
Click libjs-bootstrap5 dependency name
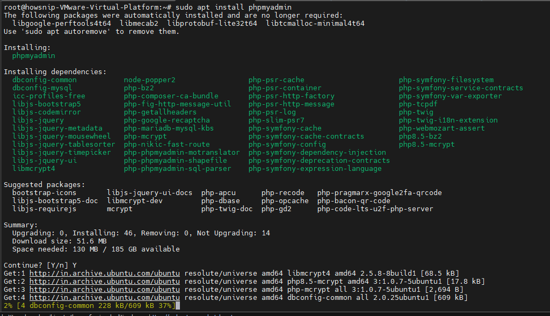point(47,104)
